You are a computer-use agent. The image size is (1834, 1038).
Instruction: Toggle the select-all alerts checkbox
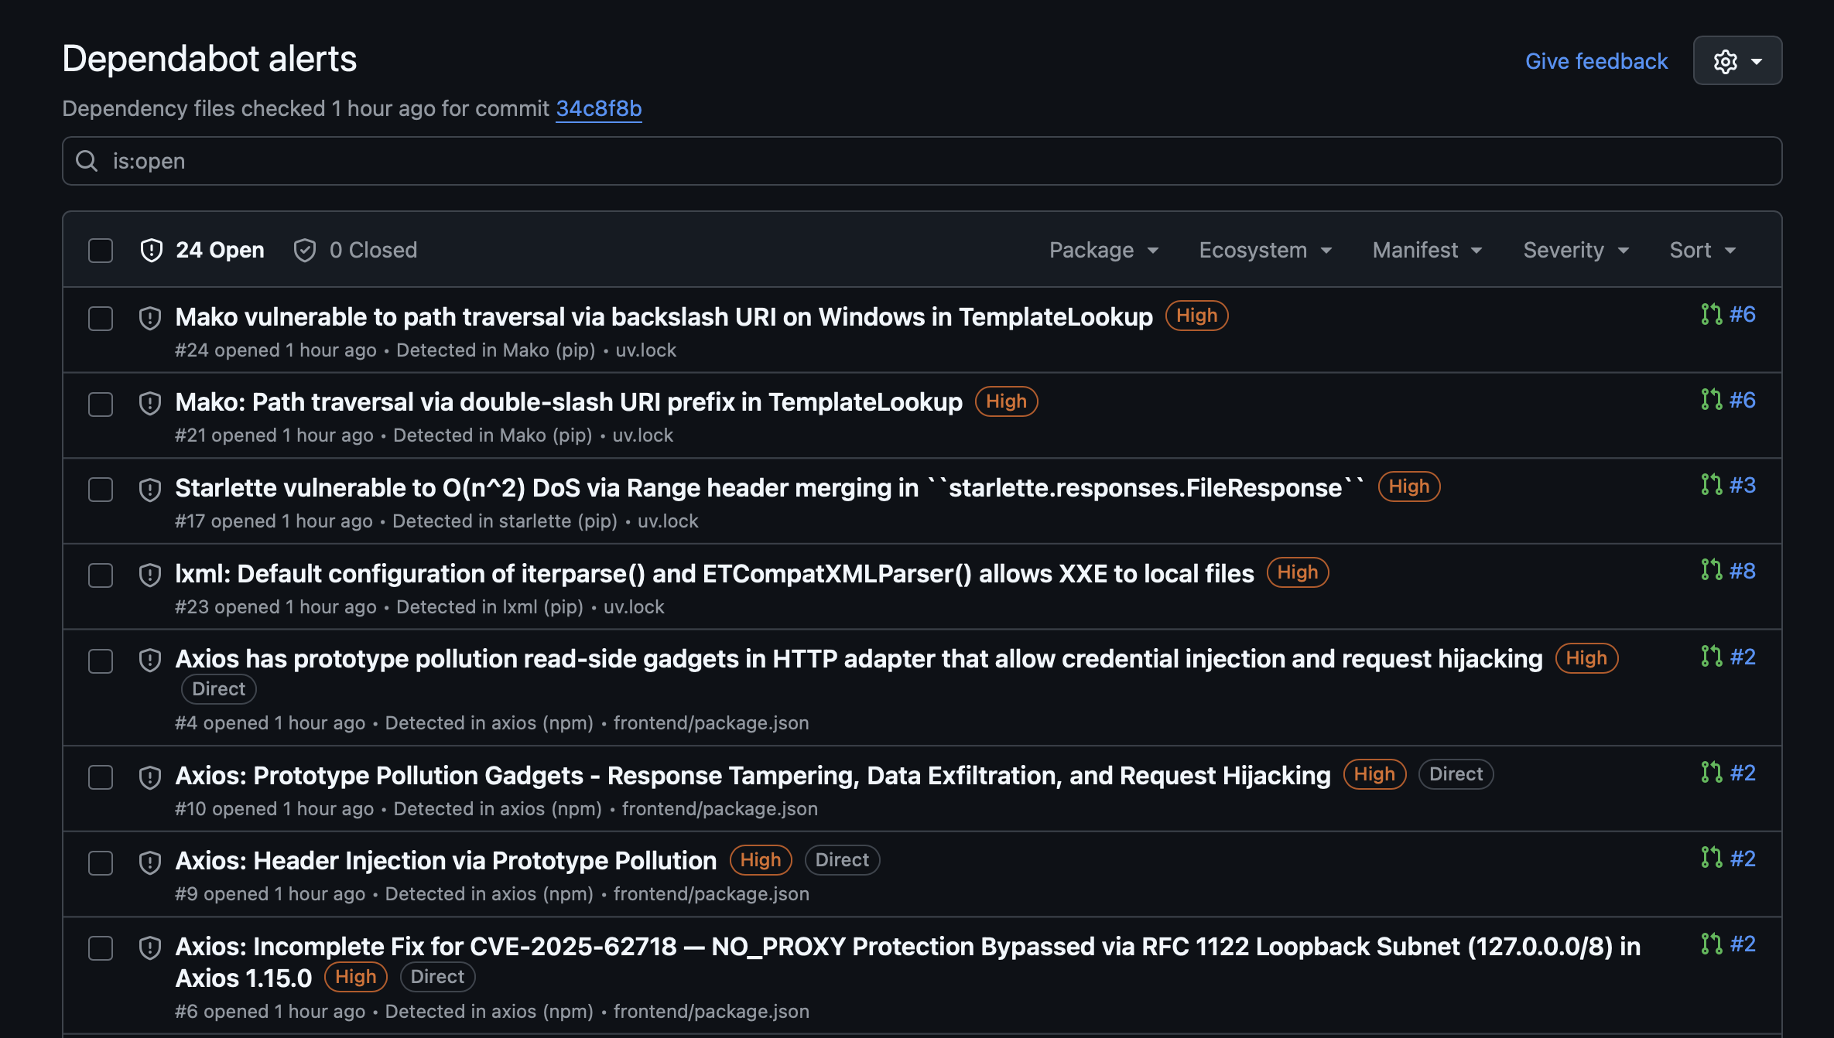pos(101,251)
